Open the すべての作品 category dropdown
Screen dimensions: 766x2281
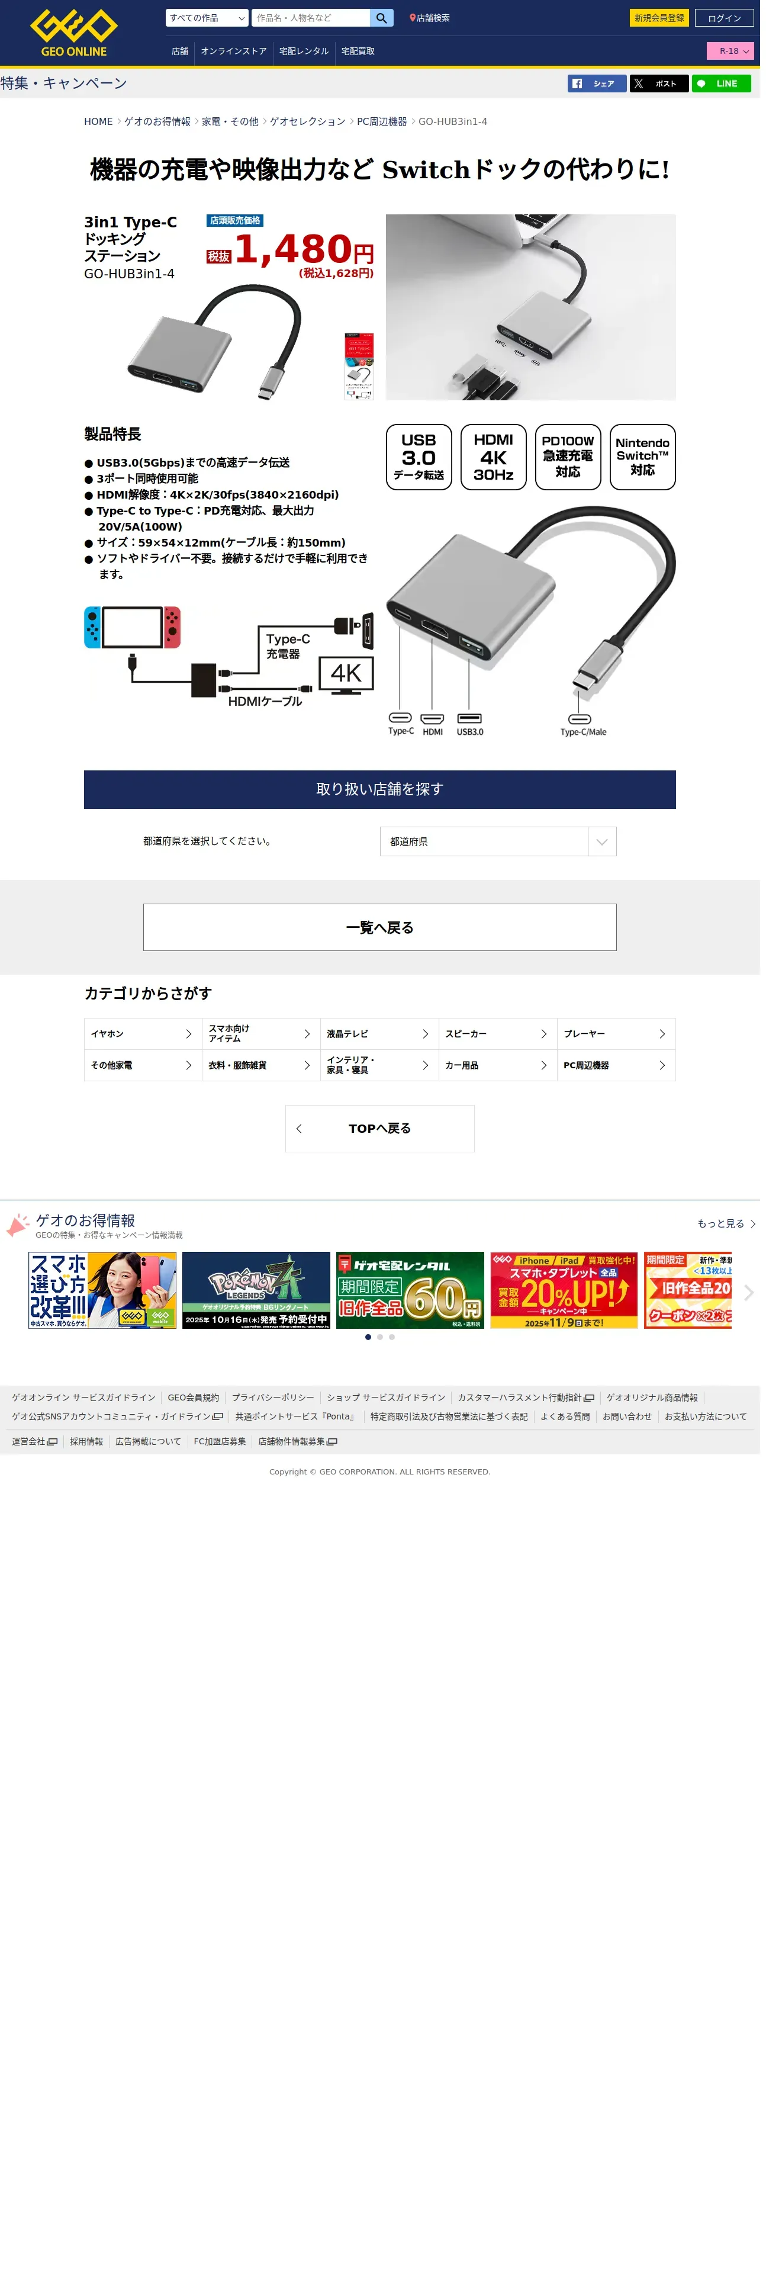click(207, 18)
